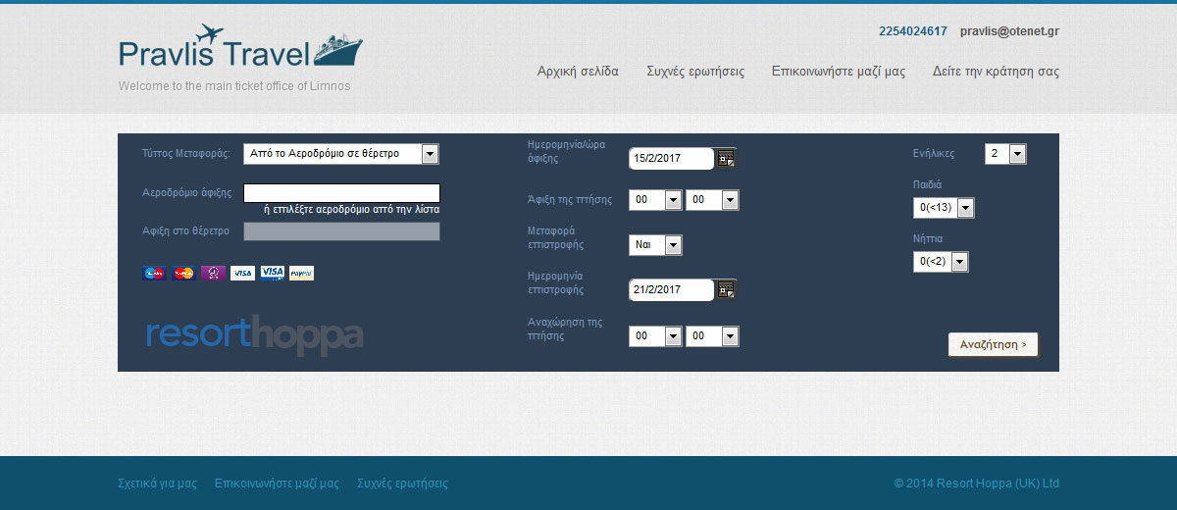This screenshot has width=1177, height=510.
Task: Click the Limnos ticket office tagline
Action: (x=234, y=86)
